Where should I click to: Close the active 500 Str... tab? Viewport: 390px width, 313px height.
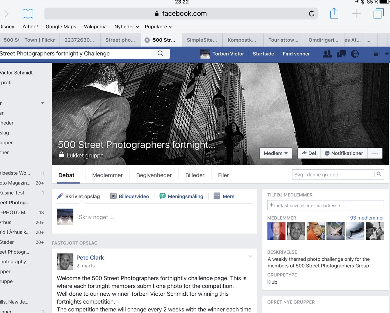coord(147,40)
